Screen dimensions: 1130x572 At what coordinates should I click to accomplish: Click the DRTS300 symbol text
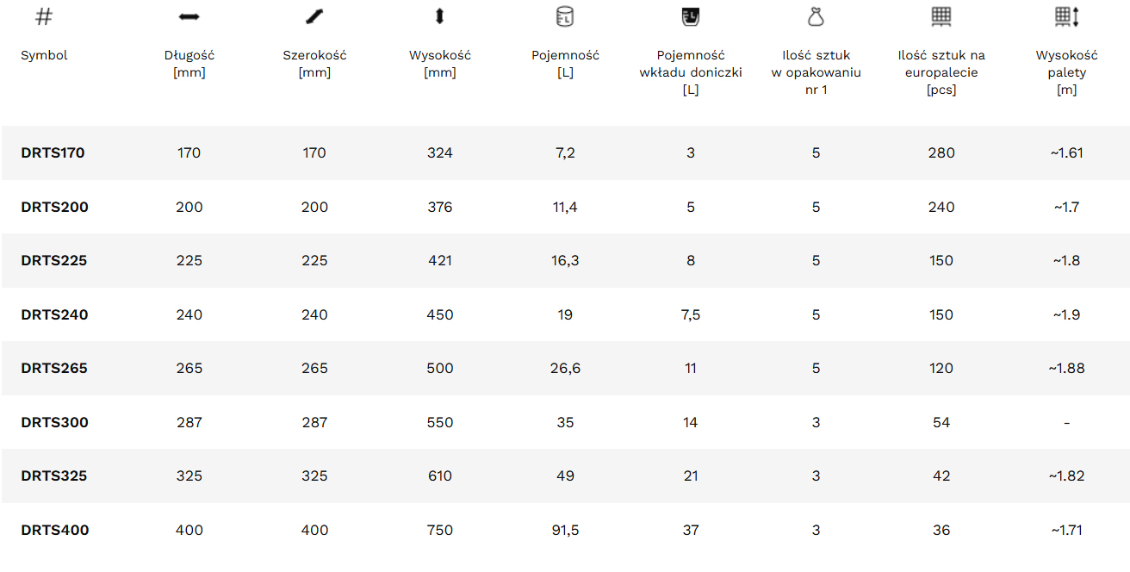[x=54, y=422]
